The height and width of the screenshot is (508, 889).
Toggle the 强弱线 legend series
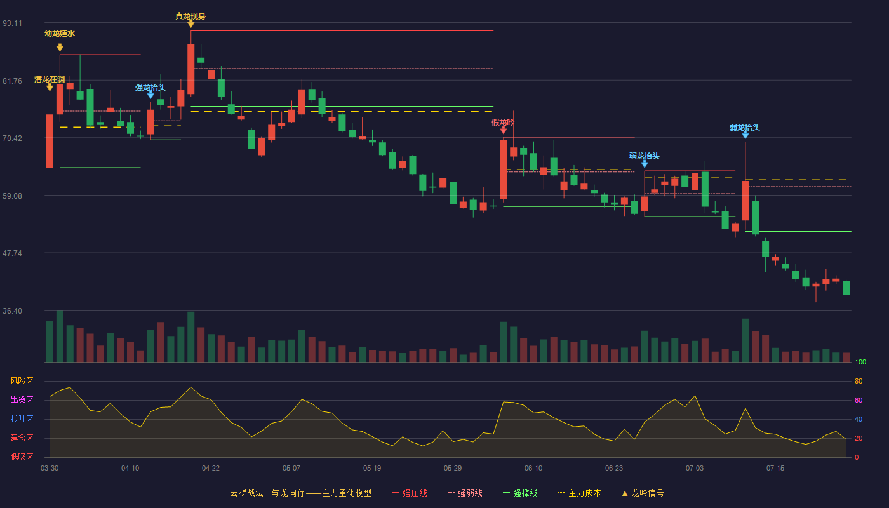click(x=465, y=493)
